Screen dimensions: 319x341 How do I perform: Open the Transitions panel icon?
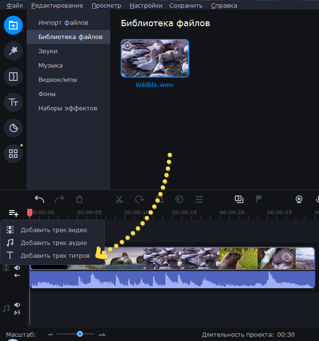tap(13, 76)
